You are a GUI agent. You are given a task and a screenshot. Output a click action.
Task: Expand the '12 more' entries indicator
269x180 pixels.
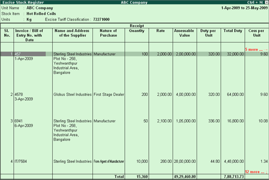point(256,172)
